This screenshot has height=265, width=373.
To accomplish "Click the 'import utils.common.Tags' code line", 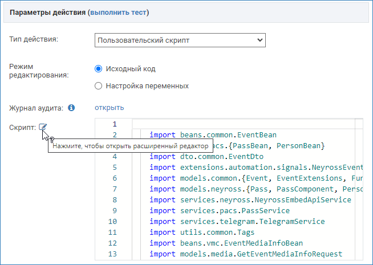I will pyautogui.click(x=201, y=233).
